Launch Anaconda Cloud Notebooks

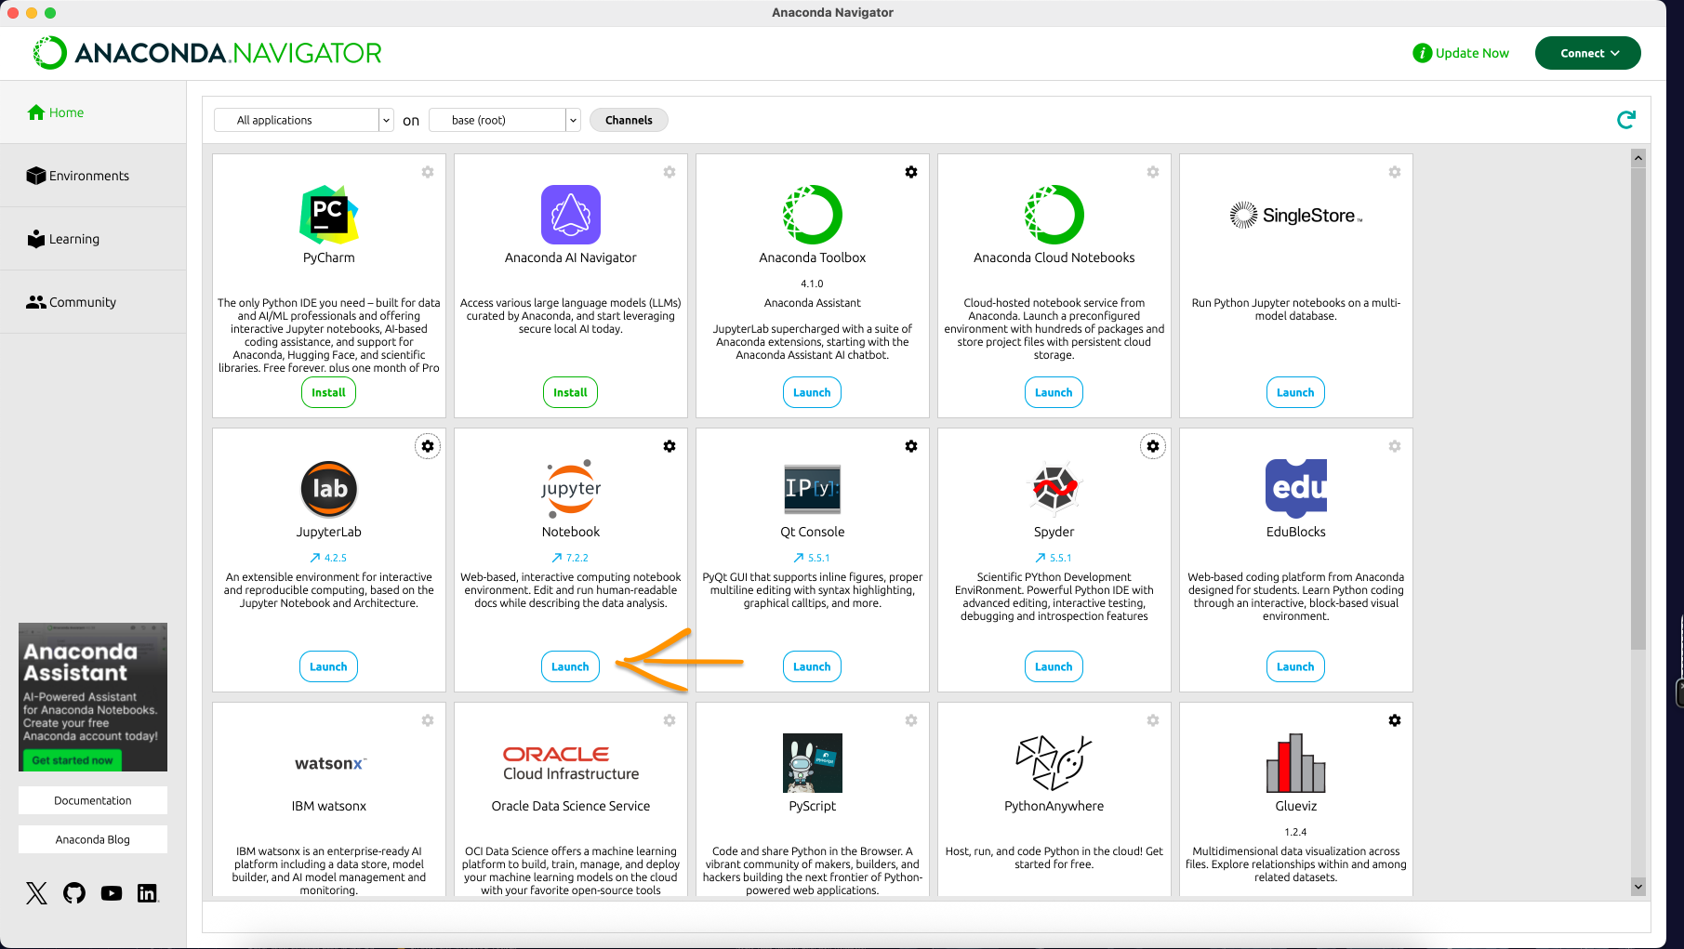tap(1054, 392)
